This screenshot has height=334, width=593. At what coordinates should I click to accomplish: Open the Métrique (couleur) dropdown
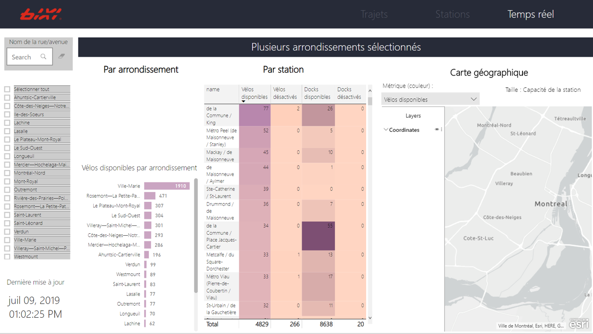pyautogui.click(x=430, y=99)
